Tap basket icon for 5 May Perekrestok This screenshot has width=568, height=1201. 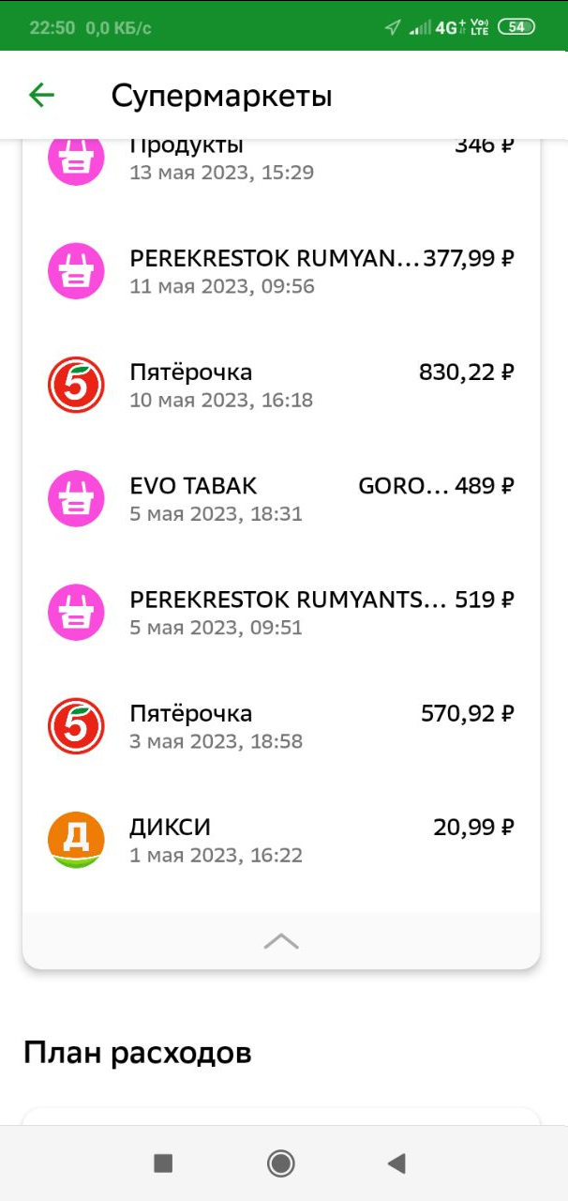coord(76,612)
